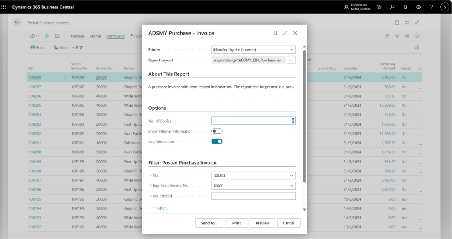Click remaining amount 11,398.50

pos(388,133)
